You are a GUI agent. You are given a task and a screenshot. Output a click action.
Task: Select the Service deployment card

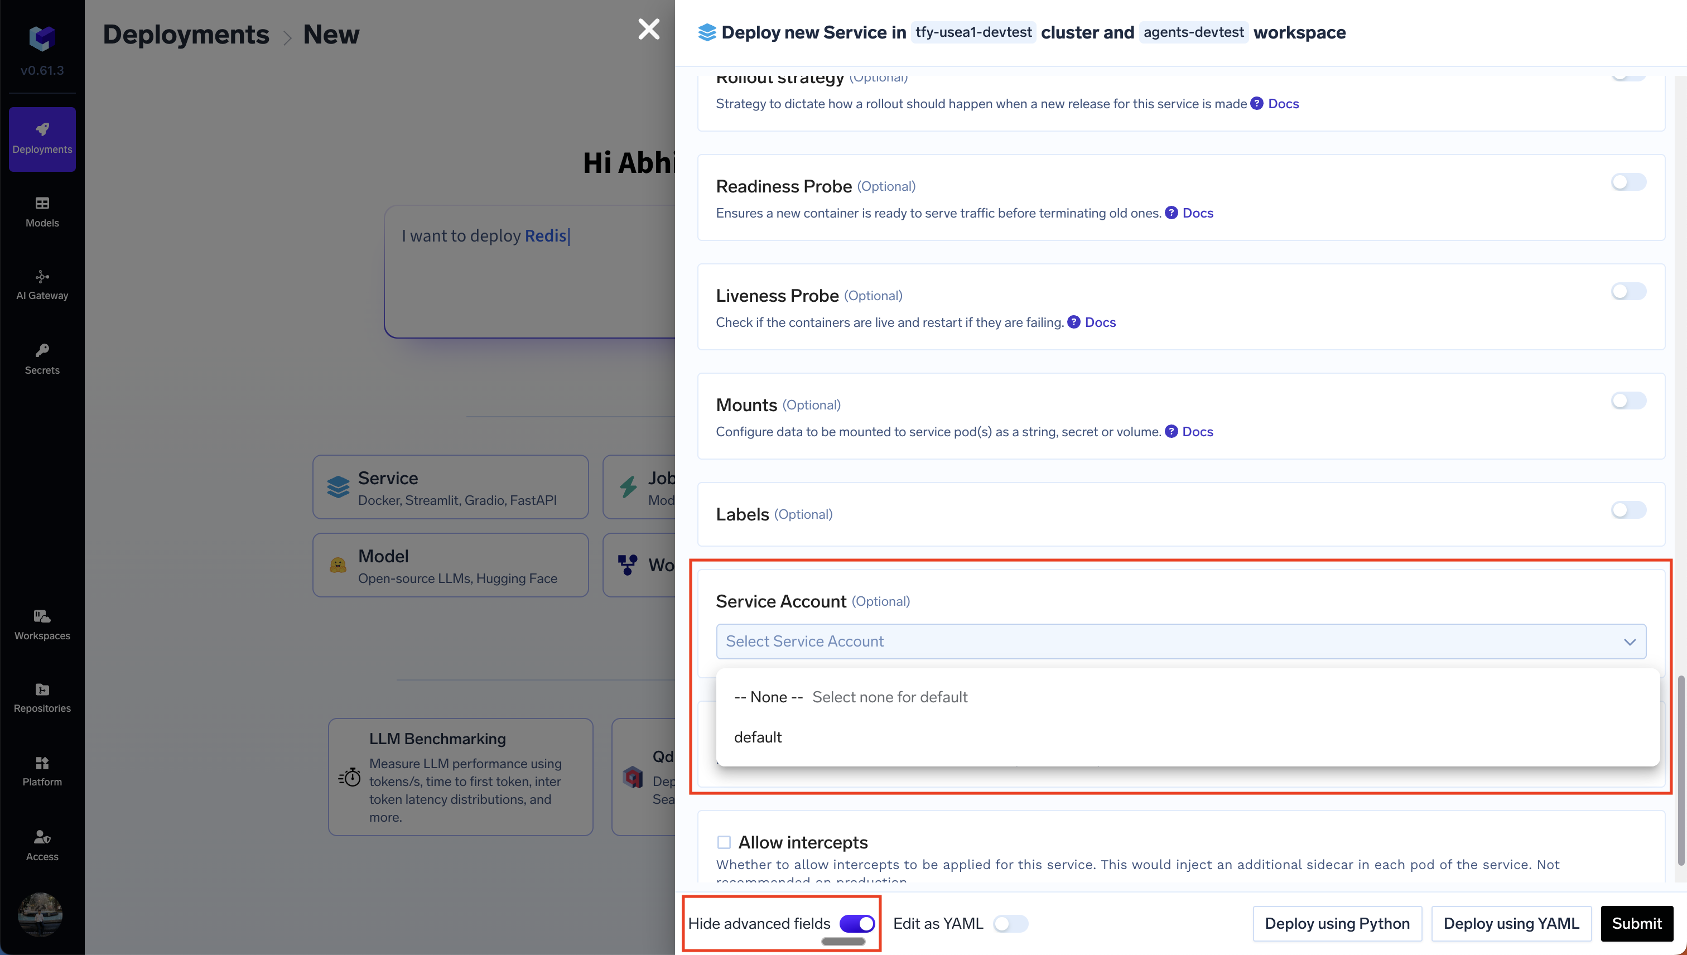pyautogui.click(x=451, y=488)
